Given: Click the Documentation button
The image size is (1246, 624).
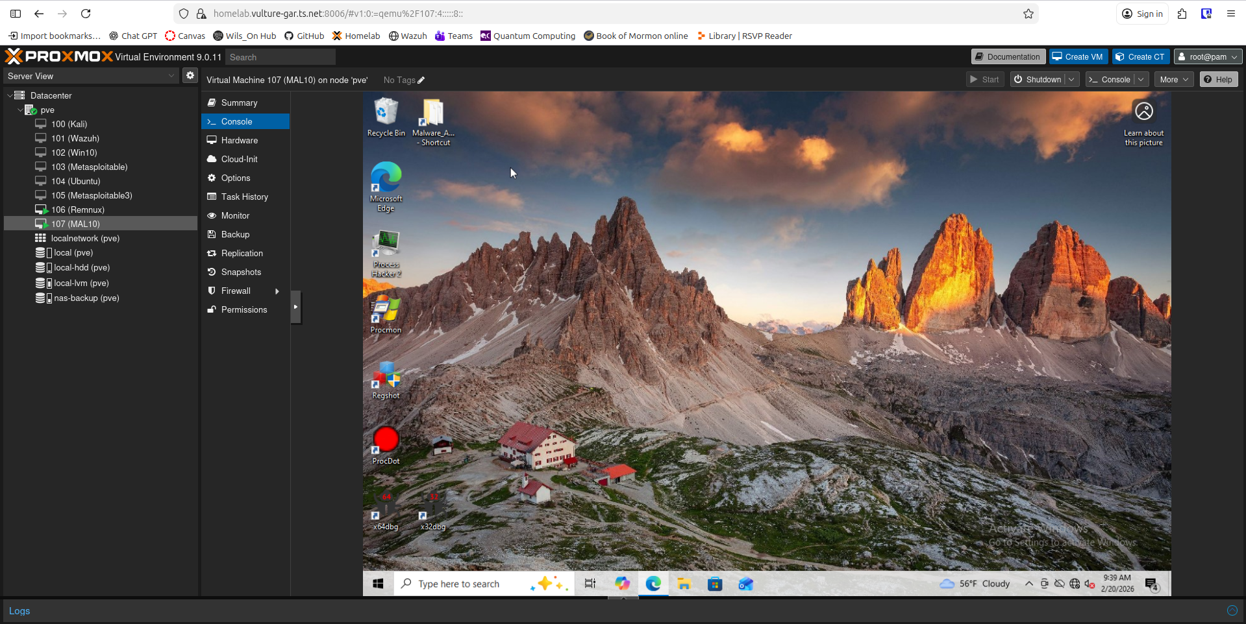Looking at the screenshot, I should 1008,57.
